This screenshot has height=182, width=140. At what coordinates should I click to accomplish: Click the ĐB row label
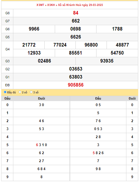(7, 85)
